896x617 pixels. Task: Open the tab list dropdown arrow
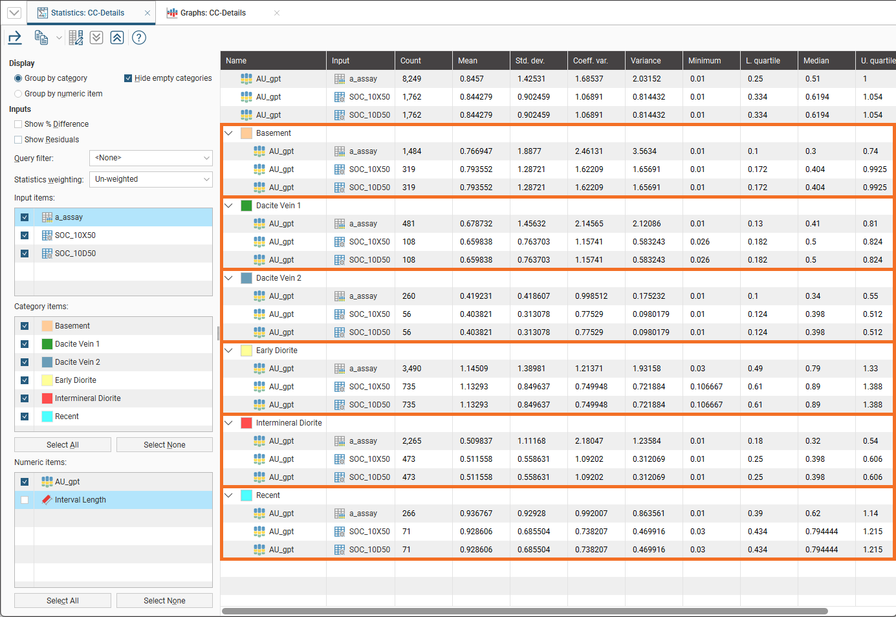click(x=14, y=13)
